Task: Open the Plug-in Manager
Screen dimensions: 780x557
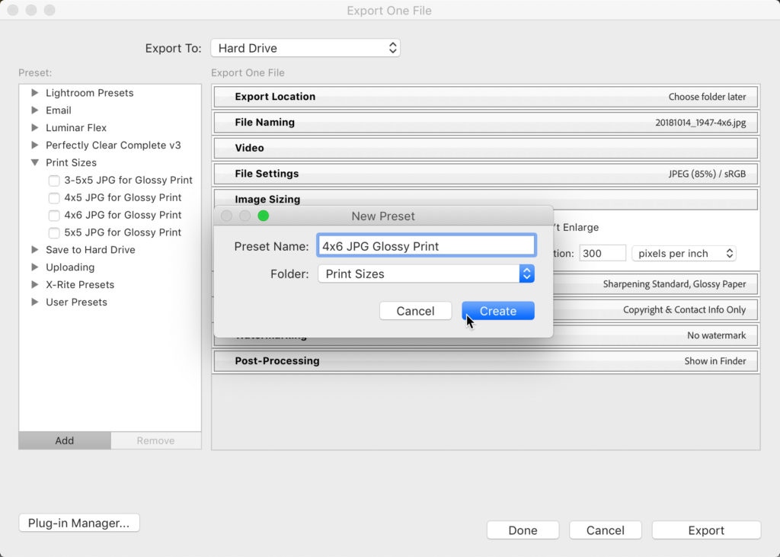Action: coord(79,523)
